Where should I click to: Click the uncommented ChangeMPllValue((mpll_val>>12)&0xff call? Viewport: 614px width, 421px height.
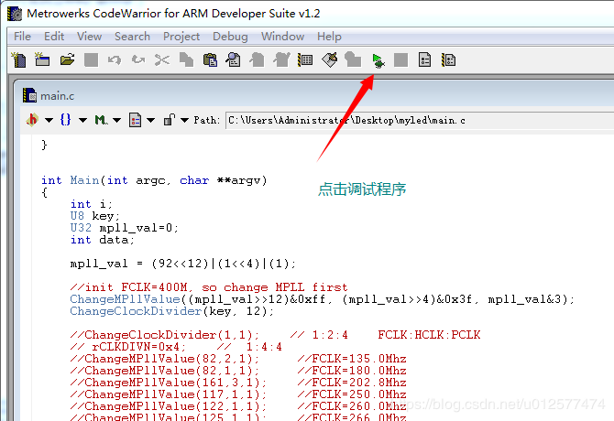click(323, 299)
